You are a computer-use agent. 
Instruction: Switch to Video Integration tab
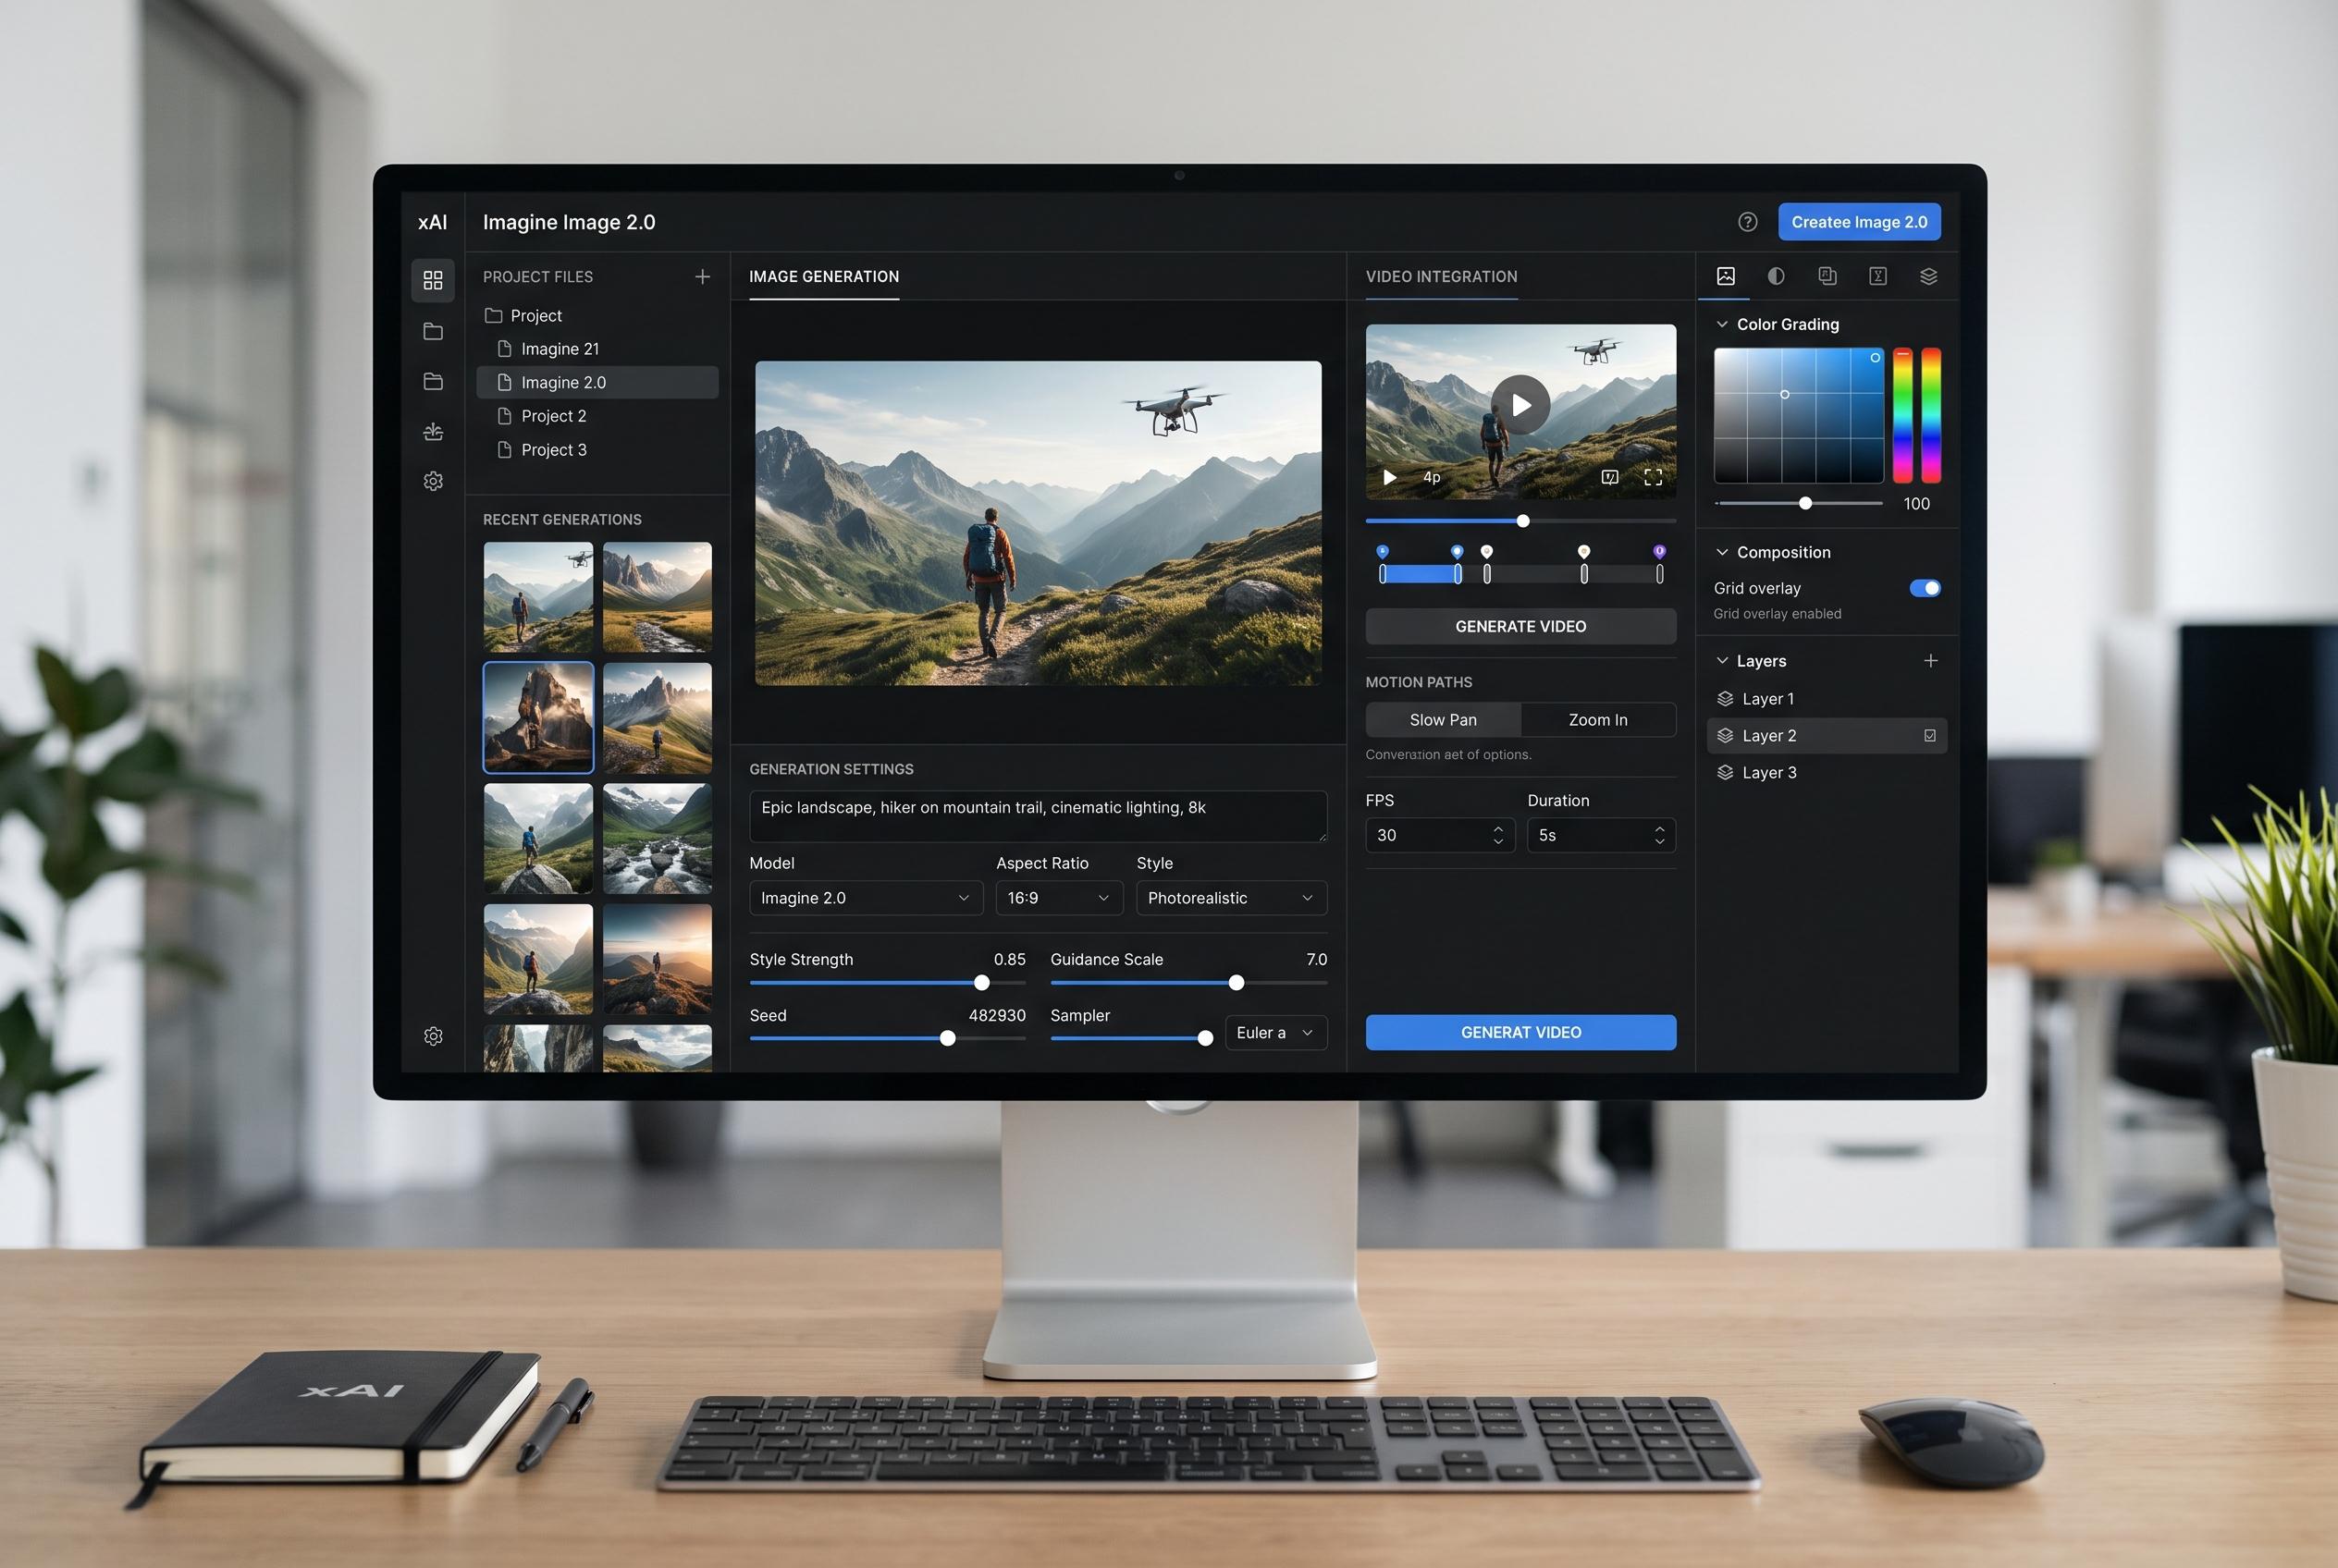(x=1441, y=277)
